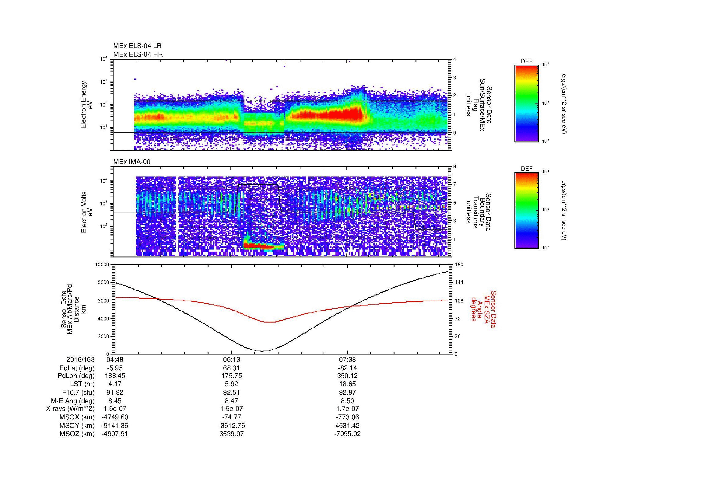Screen dimensions: 712x503
Task: Click the date label '2016/163'
Action: tap(80, 360)
